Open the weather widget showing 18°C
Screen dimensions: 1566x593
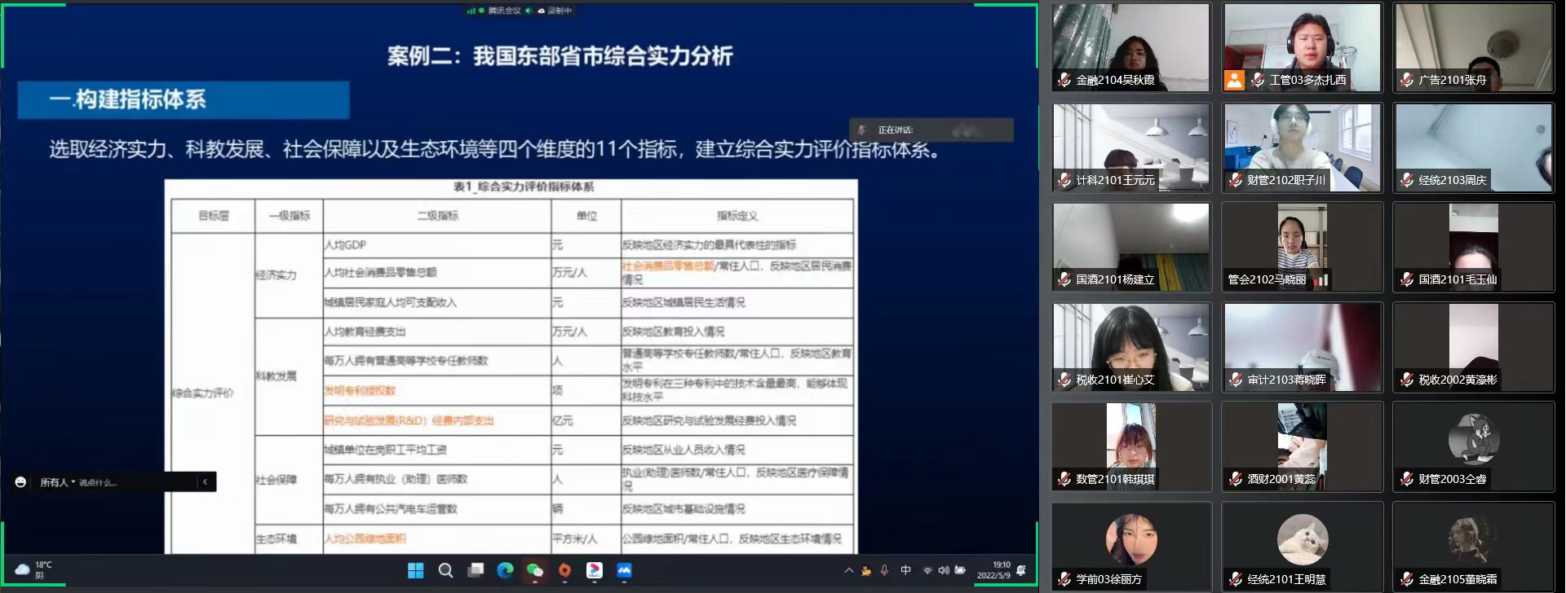(33, 569)
